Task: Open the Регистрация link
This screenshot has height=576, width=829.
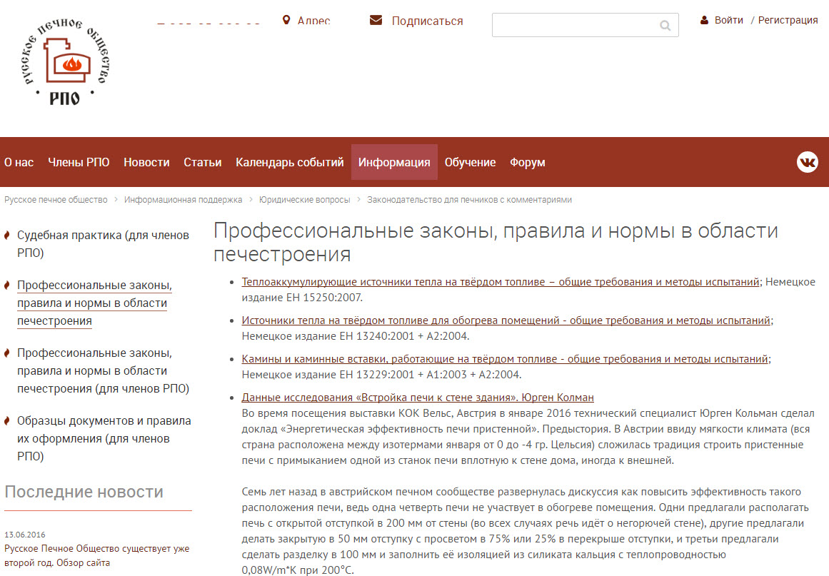Action: click(788, 21)
